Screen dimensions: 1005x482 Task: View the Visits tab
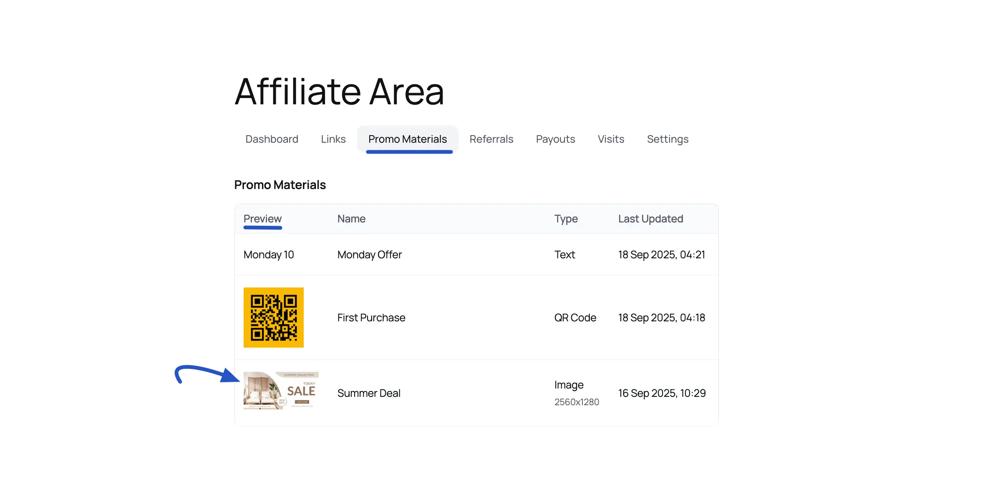610,139
